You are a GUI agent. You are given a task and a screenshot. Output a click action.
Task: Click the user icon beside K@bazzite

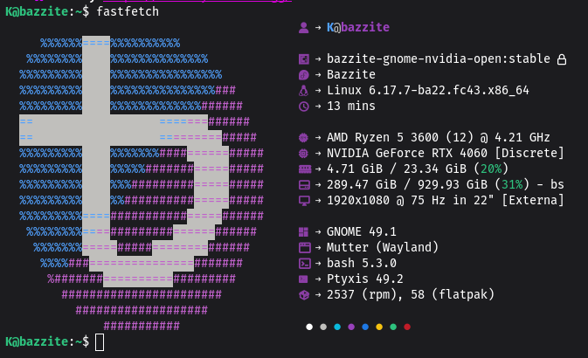click(304, 27)
